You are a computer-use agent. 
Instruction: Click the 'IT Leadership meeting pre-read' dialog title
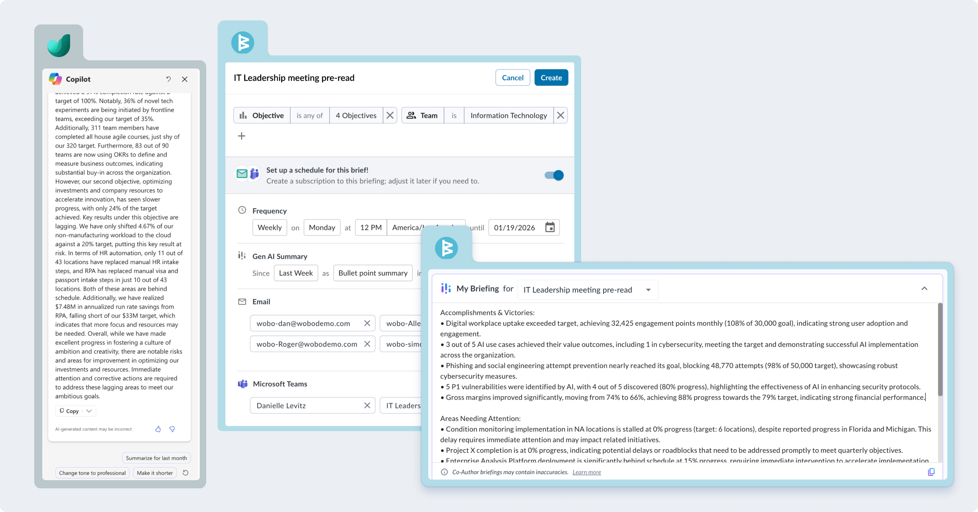coord(294,78)
